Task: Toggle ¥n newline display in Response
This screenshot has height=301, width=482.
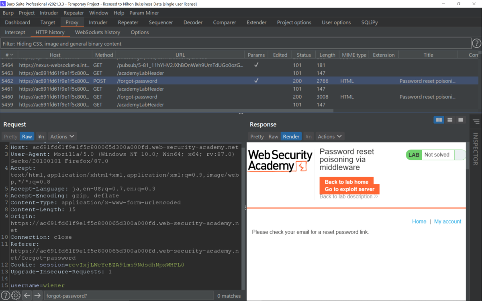Action: point(308,136)
